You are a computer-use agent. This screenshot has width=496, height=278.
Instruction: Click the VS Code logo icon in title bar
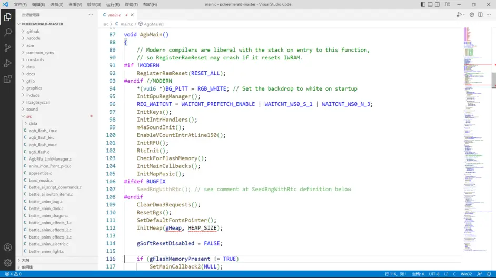click(x=5, y=4)
